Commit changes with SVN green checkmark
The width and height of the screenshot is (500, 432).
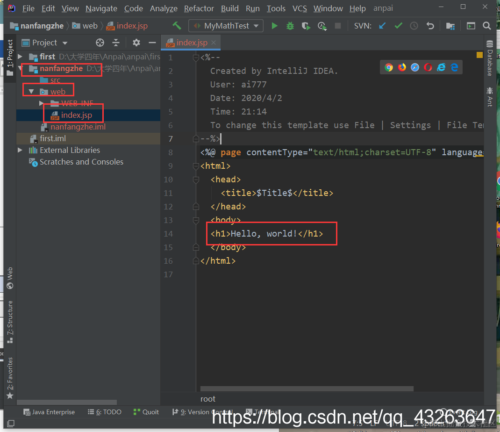pyautogui.click(x=398, y=26)
